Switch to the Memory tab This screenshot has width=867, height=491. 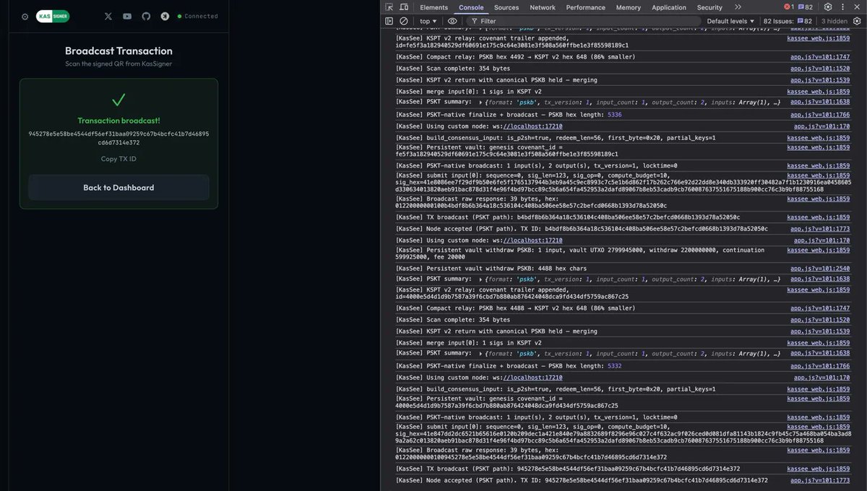[x=628, y=7]
